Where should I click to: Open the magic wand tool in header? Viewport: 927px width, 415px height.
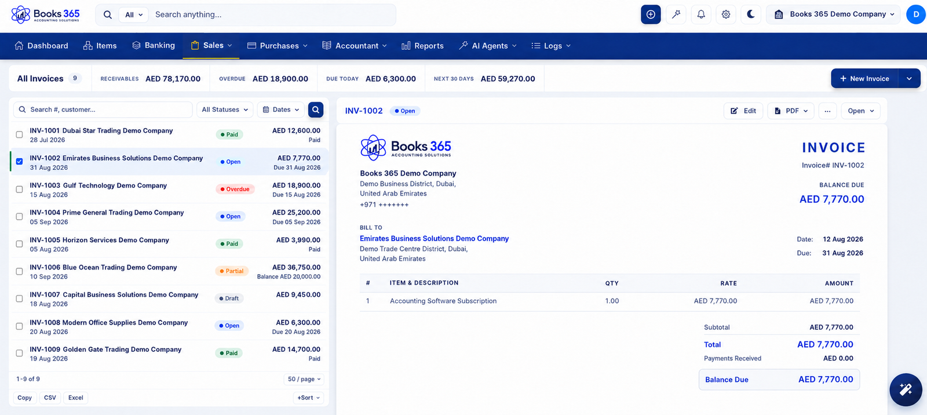[x=676, y=14]
